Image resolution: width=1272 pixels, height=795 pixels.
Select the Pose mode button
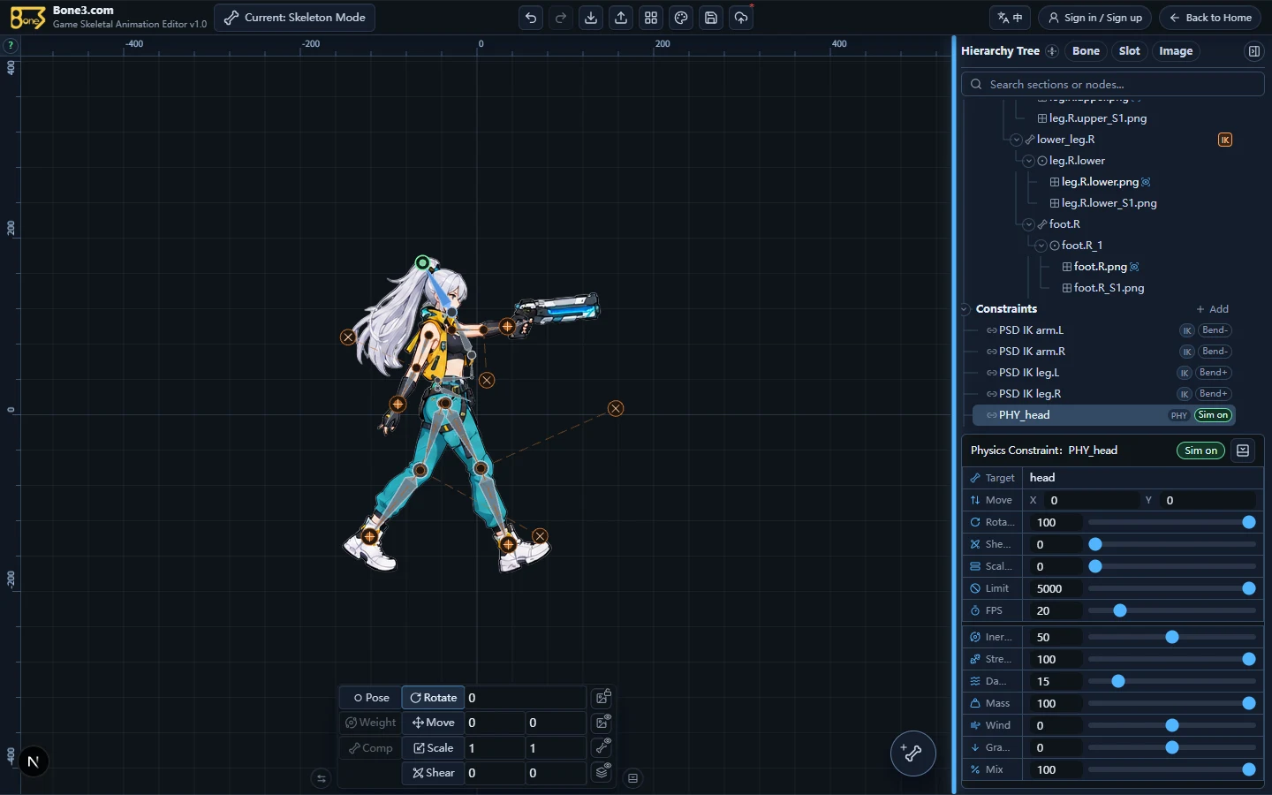click(x=371, y=698)
